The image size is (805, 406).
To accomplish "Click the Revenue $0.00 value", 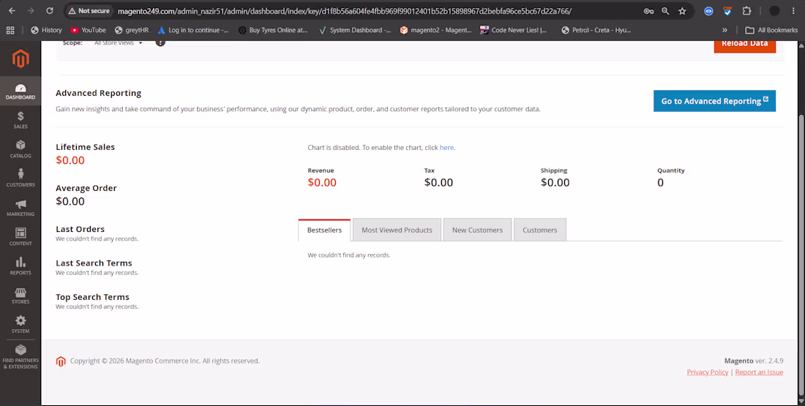I will click(x=322, y=182).
